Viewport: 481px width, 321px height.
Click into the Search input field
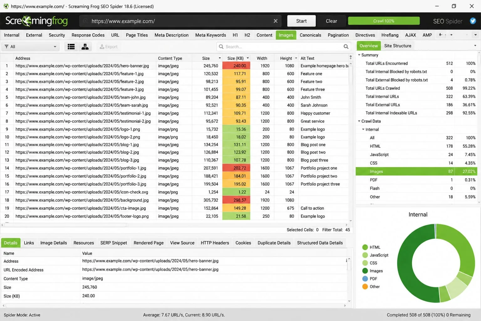(283, 47)
